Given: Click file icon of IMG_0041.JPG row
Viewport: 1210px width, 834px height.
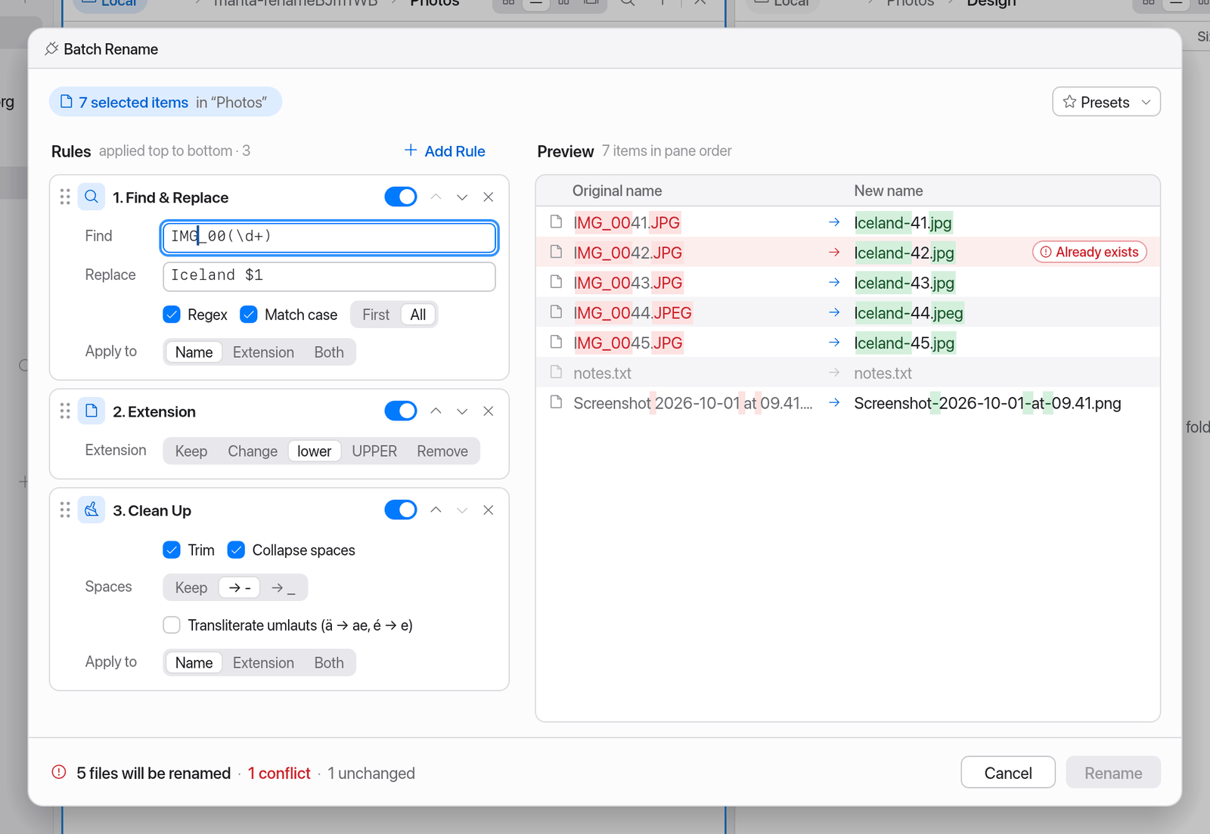Looking at the screenshot, I should click(557, 222).
